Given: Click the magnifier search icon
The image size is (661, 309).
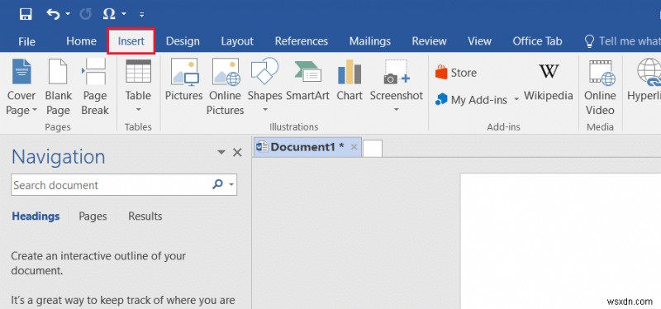Looking at the screenshot, I should coord(217,184).
